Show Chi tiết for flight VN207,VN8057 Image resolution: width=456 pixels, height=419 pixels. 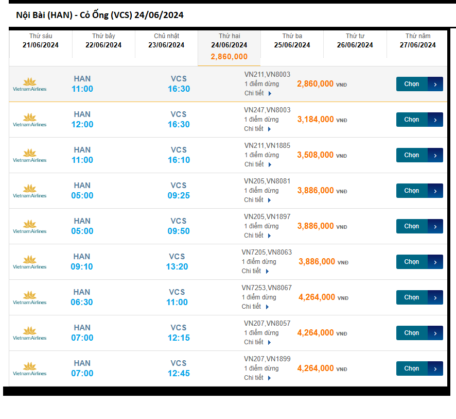pos(258,342)
